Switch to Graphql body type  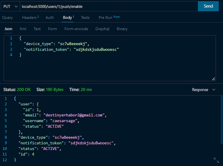[102, 29]
